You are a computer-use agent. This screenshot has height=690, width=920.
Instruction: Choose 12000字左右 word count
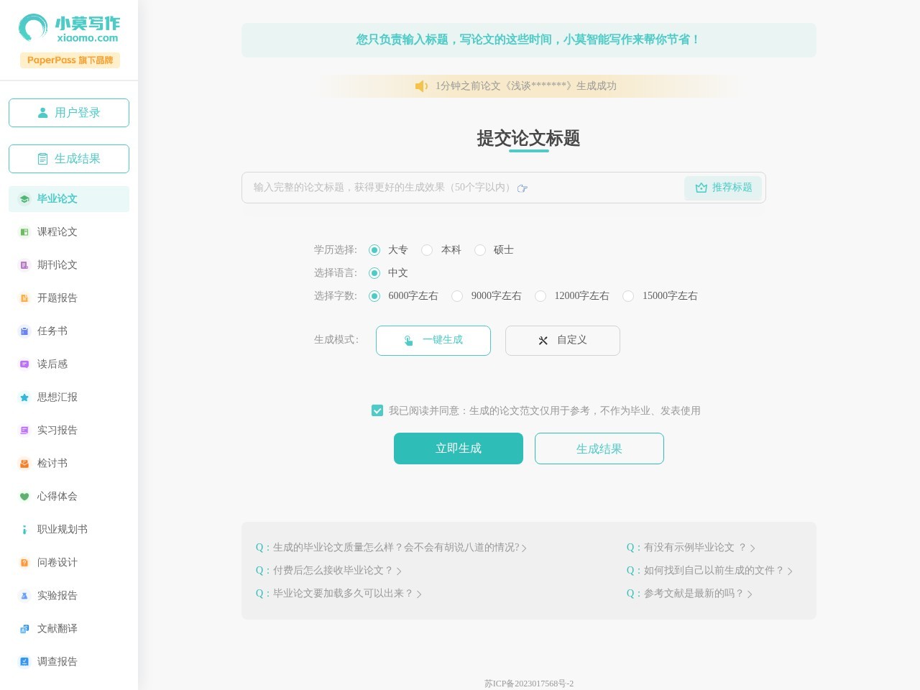click(540, 296)
